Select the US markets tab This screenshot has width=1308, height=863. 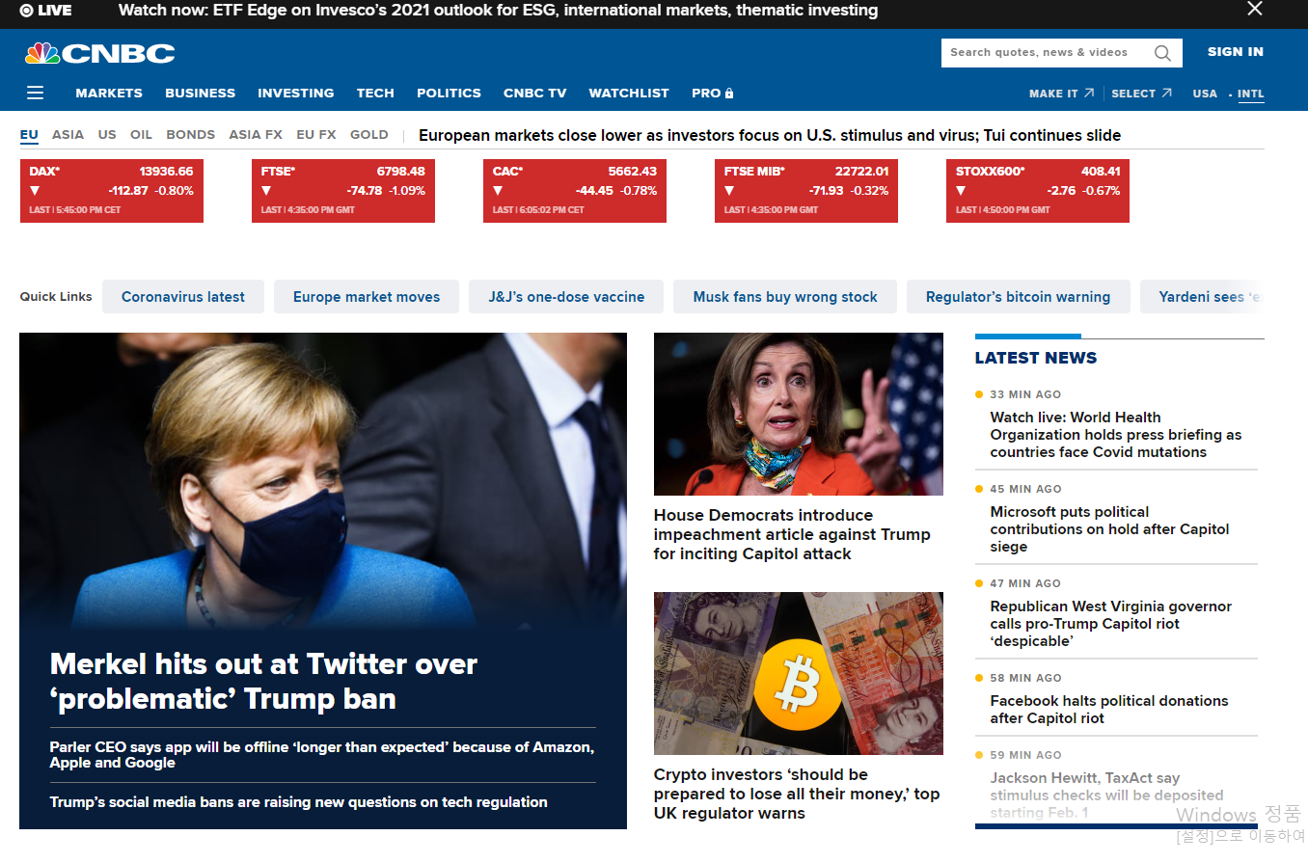[107, 135]
